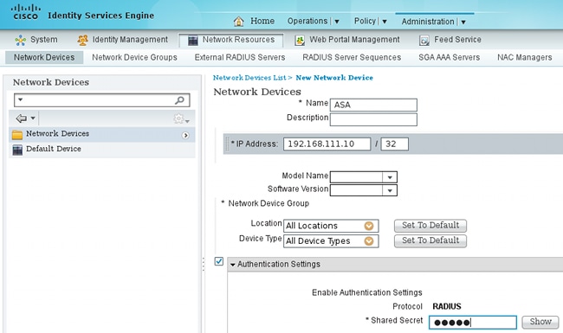This screenshot has height=333, width=563.
Task: Open the Operations menu dropdown arrow
Action: click(337, 22)
